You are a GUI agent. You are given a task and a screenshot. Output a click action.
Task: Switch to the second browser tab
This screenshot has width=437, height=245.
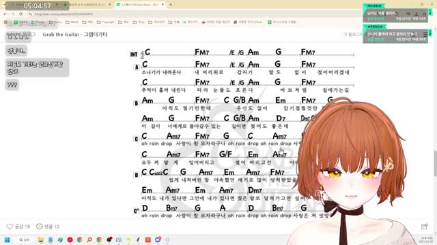[x=87, y=5]
